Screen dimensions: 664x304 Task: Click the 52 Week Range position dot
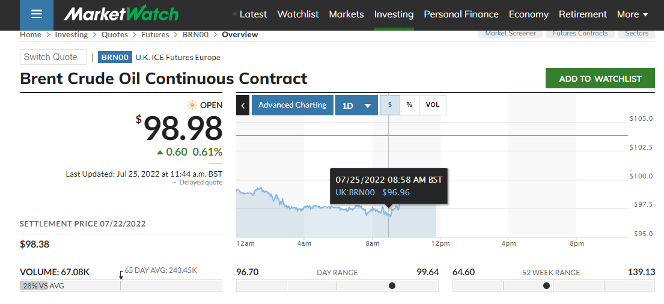pos(546,286)
